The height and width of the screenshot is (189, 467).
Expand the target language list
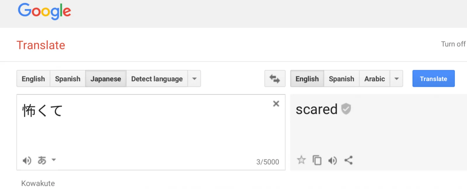(x=396, y=79)
